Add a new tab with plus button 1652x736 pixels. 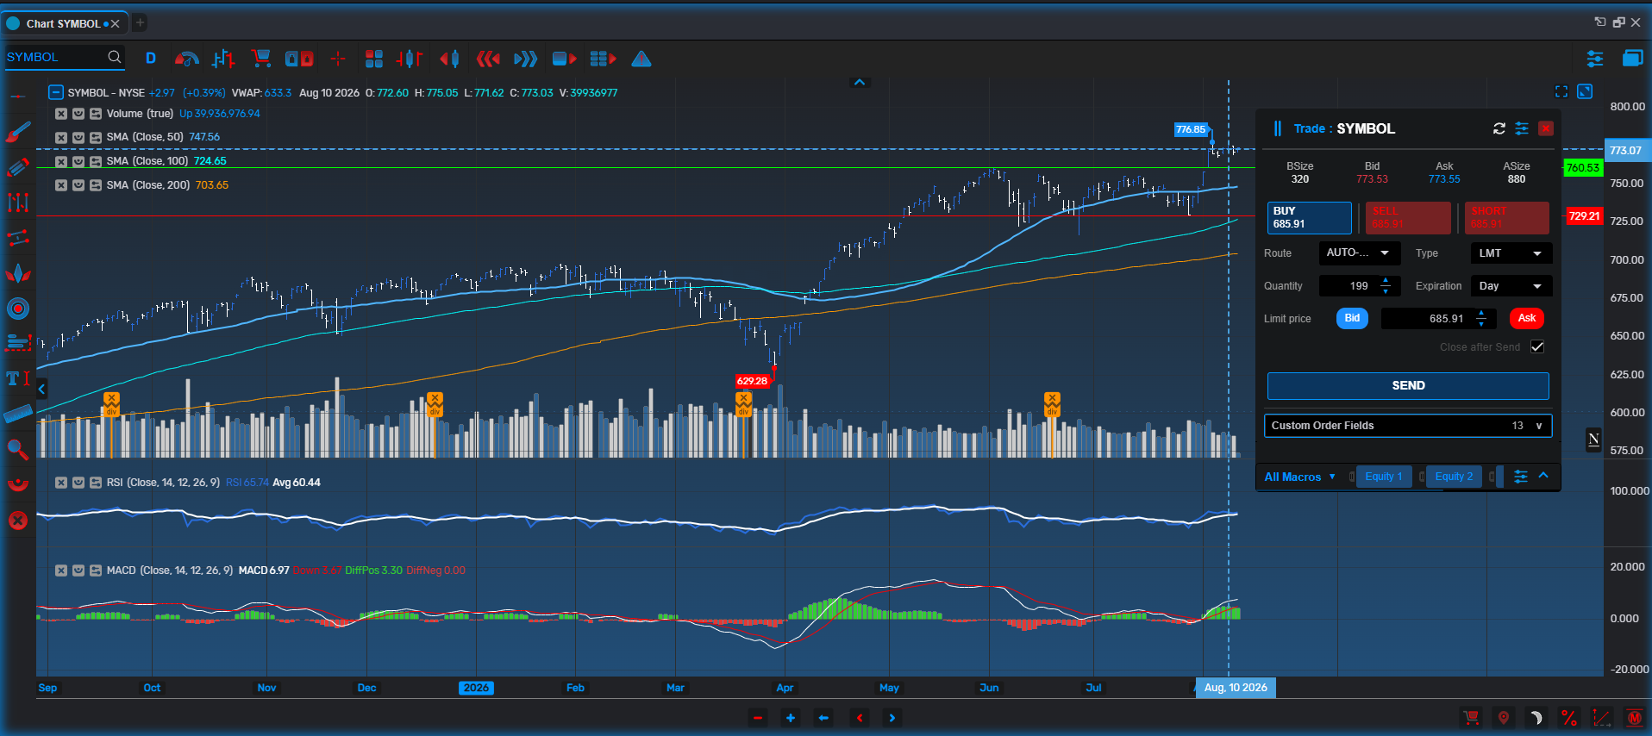(x=140, y=22)
